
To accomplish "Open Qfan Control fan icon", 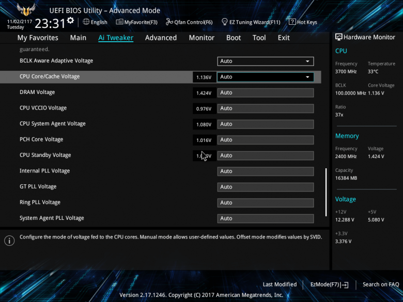I will click(x=169, y=22).
